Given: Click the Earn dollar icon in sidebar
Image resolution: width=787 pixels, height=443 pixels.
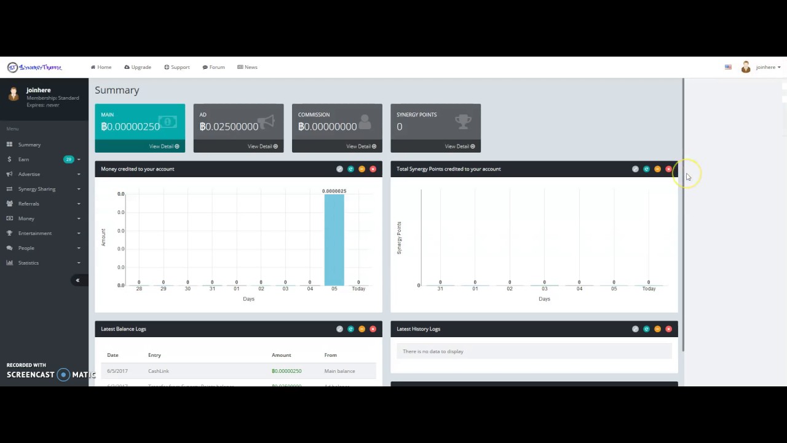Looking at the screenshot, I should pyautogui.click(x=9, y=159).
